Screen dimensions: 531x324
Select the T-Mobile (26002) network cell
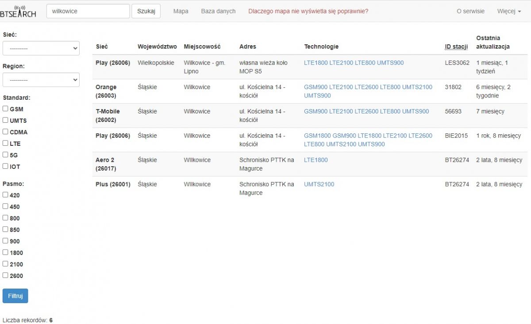[x=108, y=116]
